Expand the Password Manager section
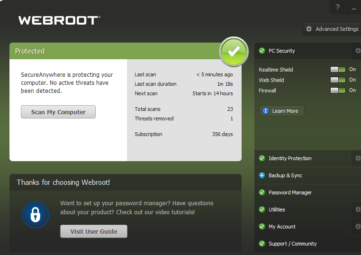This screenshot has width=361, height=255. (x=307, y=192)
